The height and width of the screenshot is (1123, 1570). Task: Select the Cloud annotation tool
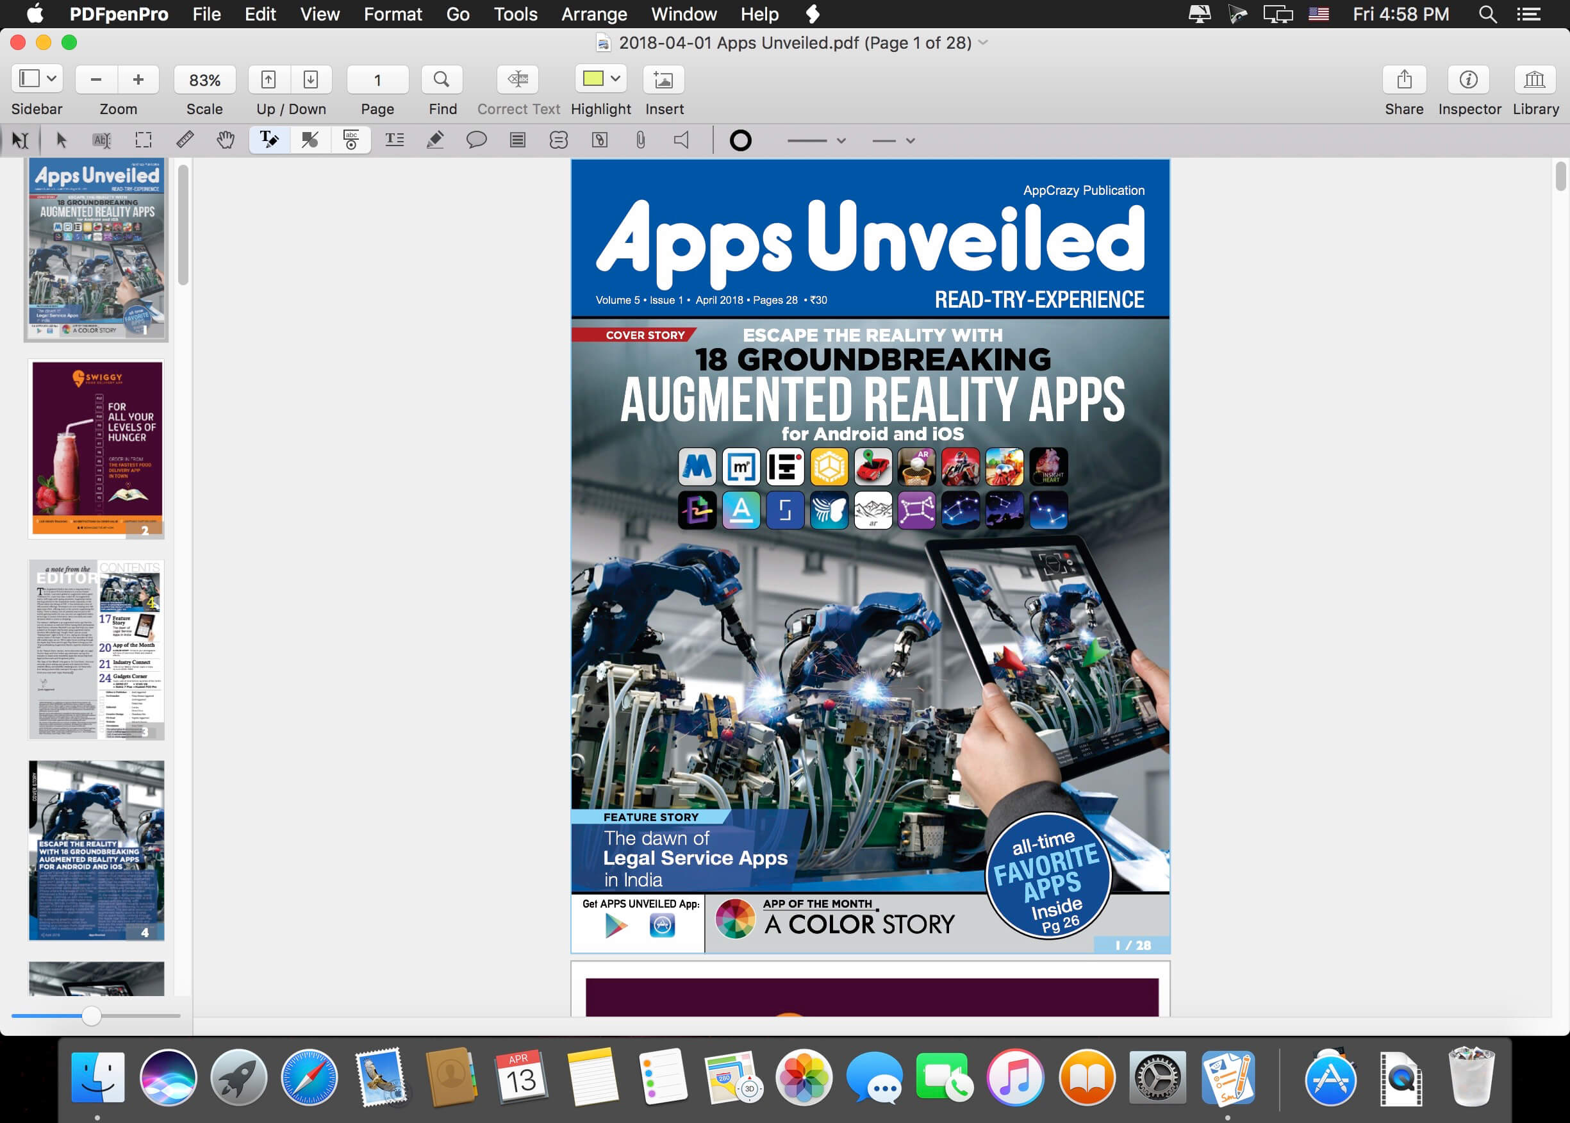[x=559, y=140]
